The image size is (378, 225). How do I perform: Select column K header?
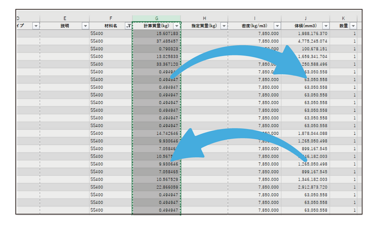point(345,18)
